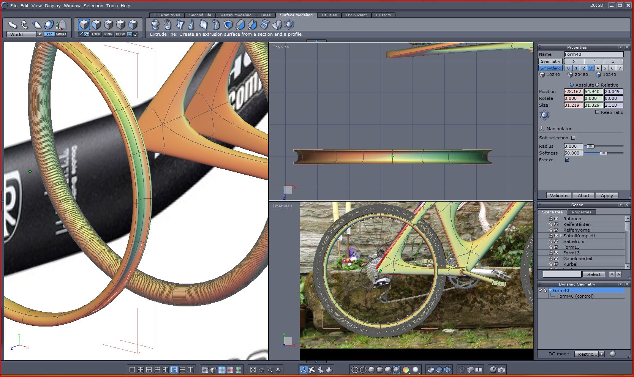Switch to four-view layout

tap(141, 370)
